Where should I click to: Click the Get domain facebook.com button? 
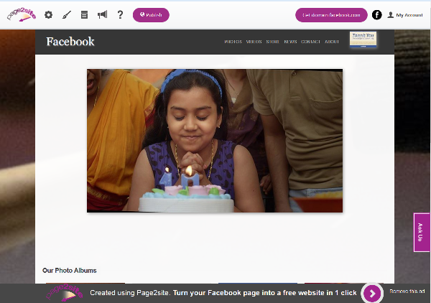[331, 15]
